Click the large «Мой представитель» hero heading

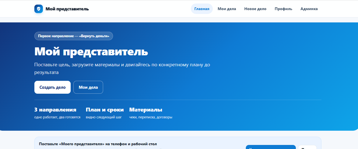point(91,52)
